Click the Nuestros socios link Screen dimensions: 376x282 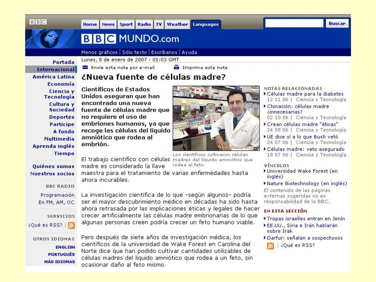pyautogui.click(x=52, y=173)
